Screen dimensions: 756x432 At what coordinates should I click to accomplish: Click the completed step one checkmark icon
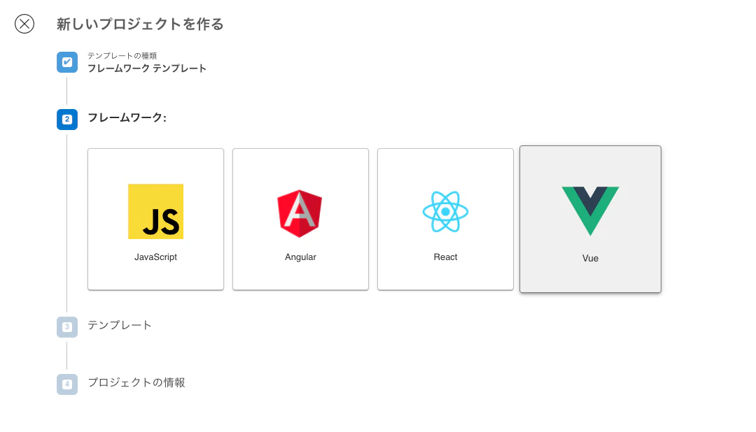point(67,62)
